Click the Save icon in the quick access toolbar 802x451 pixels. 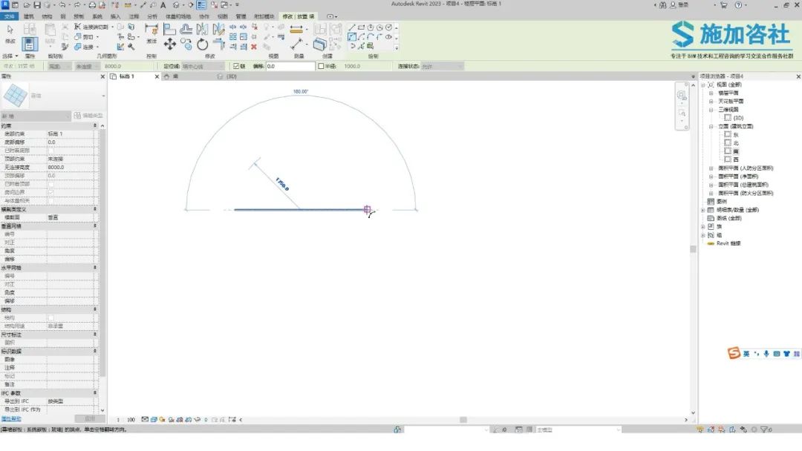[x=37, y=5]
